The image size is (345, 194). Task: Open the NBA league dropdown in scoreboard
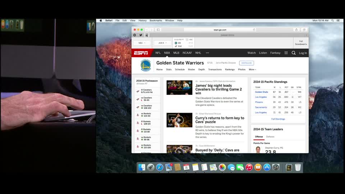(x=142, y=43)
